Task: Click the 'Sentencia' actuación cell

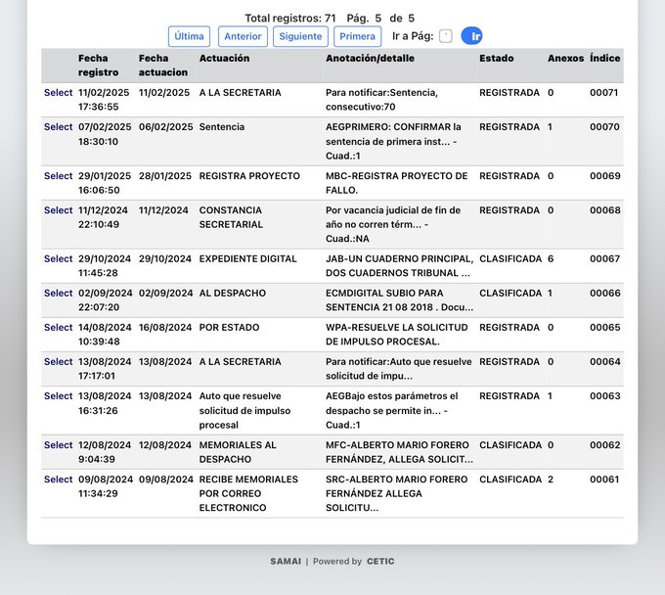Action: coord(222,127)
